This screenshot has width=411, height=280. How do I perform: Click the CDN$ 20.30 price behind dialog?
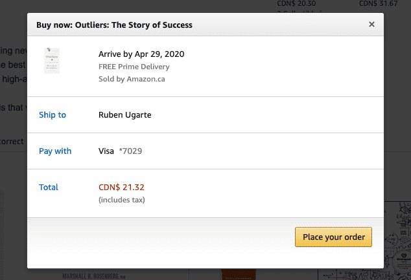point(296,3)
